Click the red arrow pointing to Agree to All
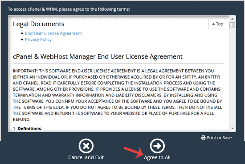This screenshot has width=245, height=164. pos(134,153)
